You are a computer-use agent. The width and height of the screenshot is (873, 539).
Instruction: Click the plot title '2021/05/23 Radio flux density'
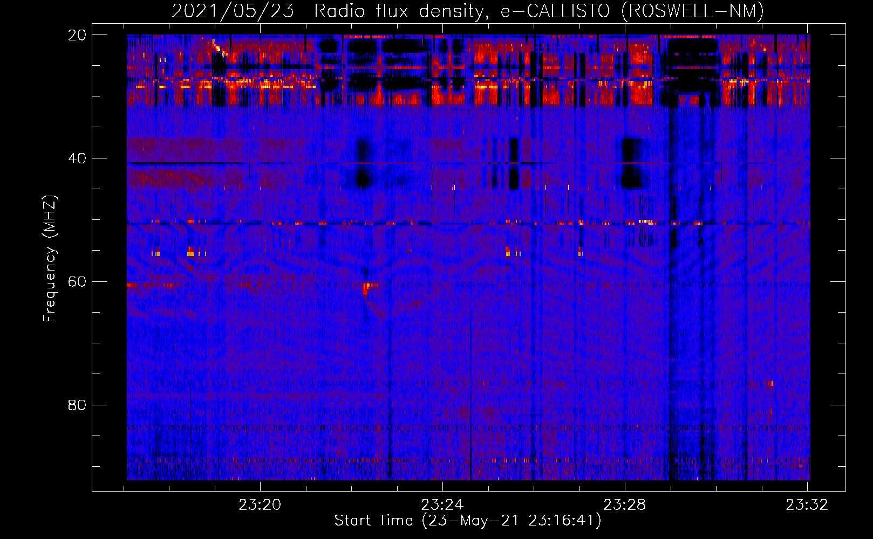pos(330,11)
